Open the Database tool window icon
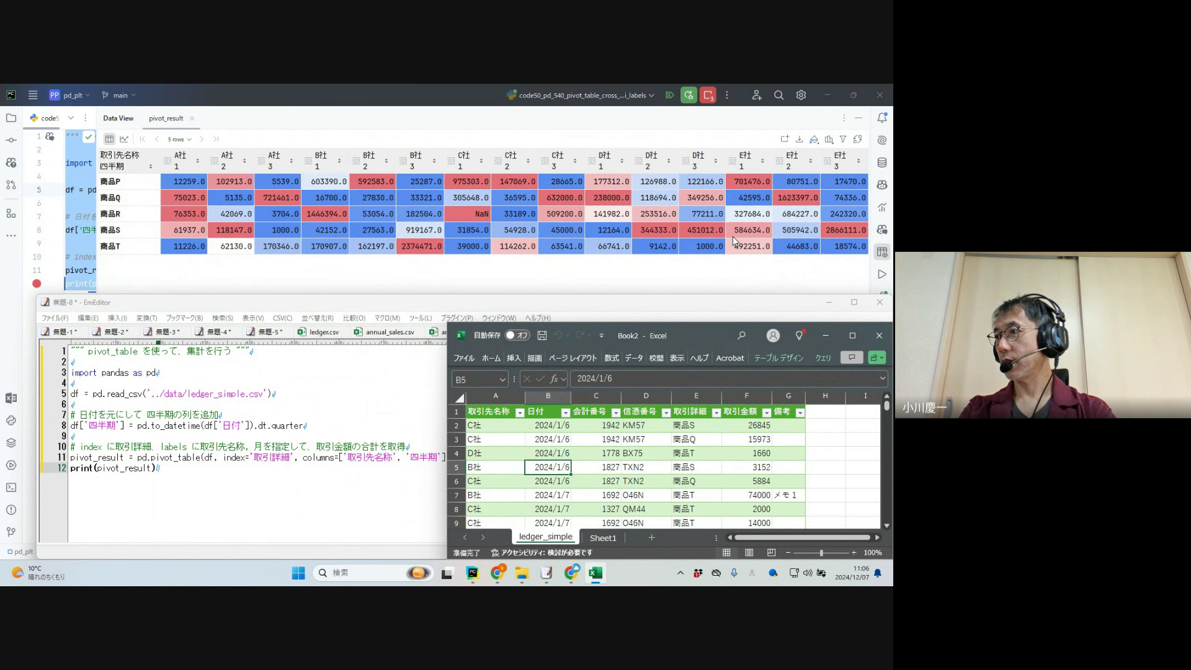The image size is (1191, 670). (x=881, y=163)
